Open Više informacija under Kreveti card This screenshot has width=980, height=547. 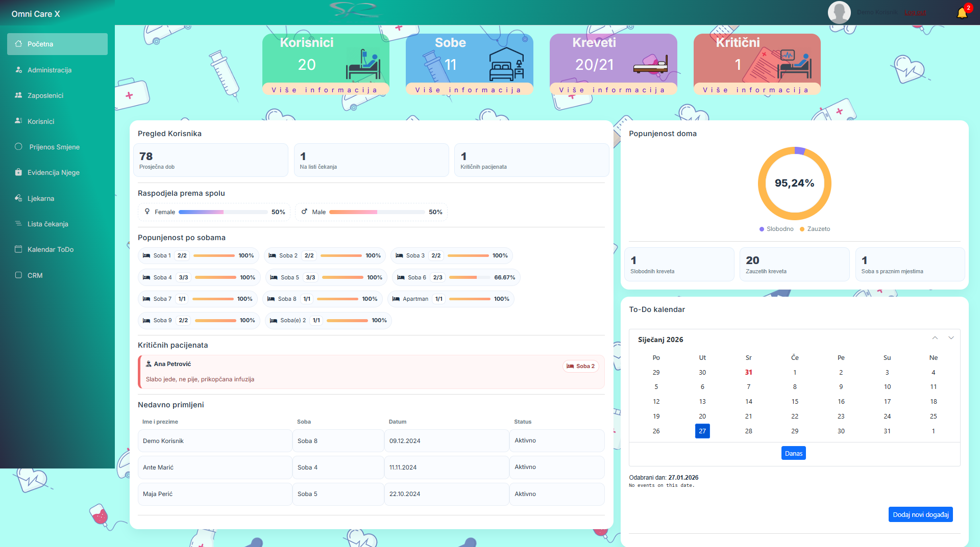[x=613, y=90]
